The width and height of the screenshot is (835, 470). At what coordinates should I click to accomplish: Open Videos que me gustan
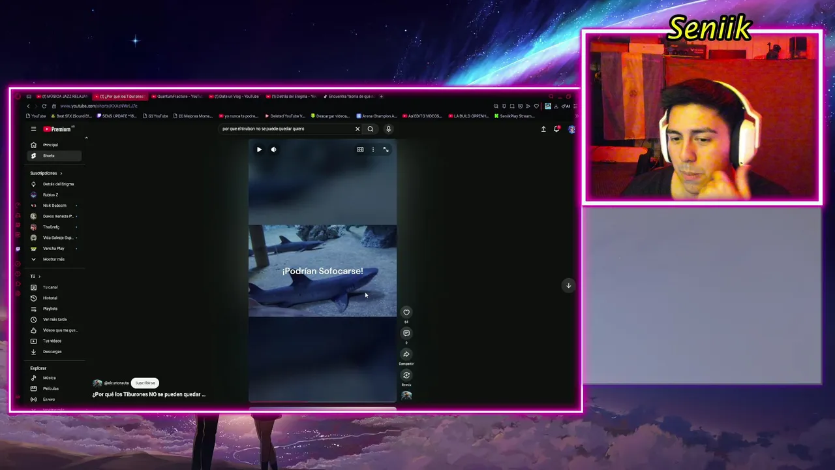[x=55, y=330]
